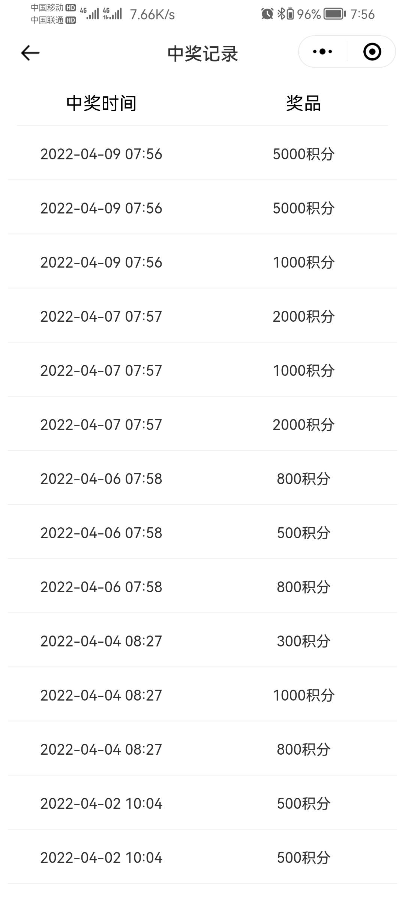Tap the first 2022-04-06 07:58 timestamp
This screenshot has height=902, width=405.
point(101,479)
